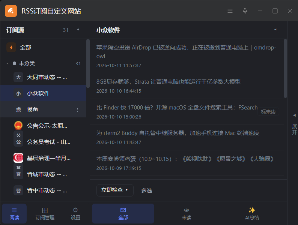Open the hamburger menu in title bar
This screenshot has width=298, height=225.
230,11
